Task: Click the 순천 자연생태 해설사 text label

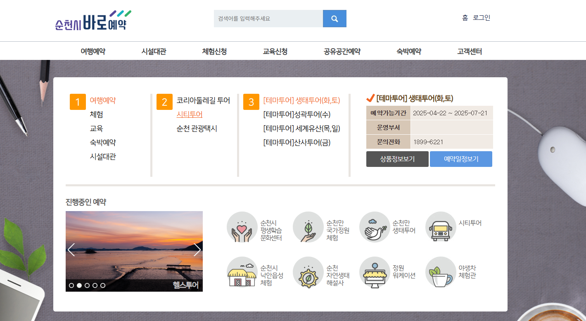Action: tap(338, 275)
